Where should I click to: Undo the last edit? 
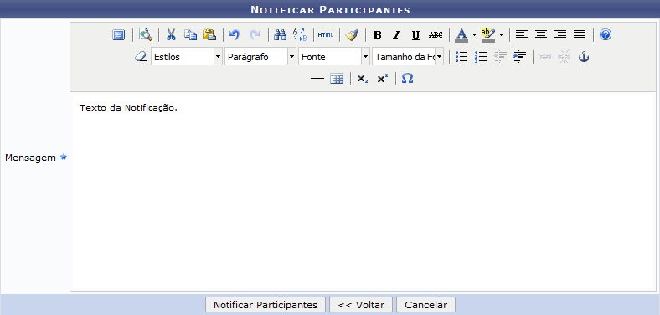(235, 35)
